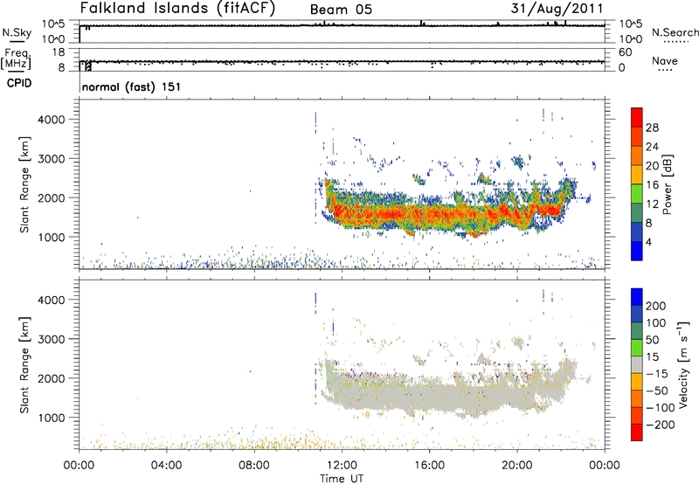
Task: Click the green segment of velocity colorbar
Action: (637, 348)
